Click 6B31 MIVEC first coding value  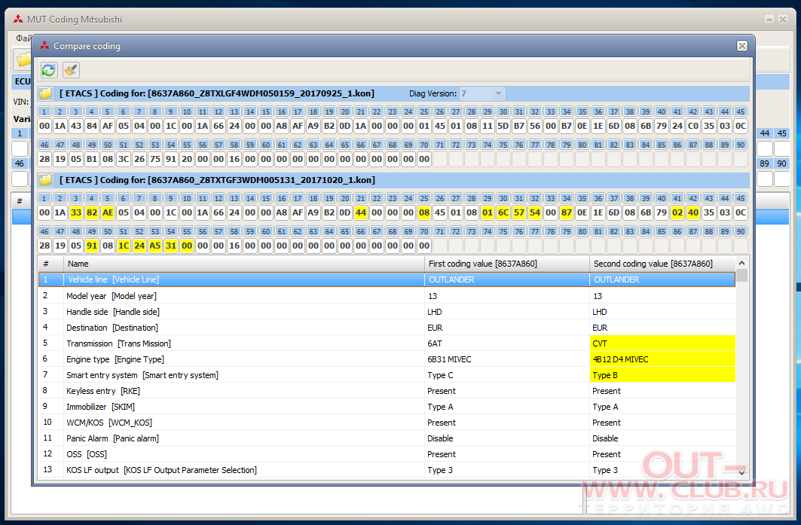point(507,359)
